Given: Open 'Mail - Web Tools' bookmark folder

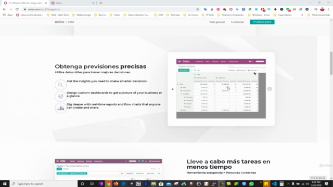Looking at the screenshot, I should point(58,15).
